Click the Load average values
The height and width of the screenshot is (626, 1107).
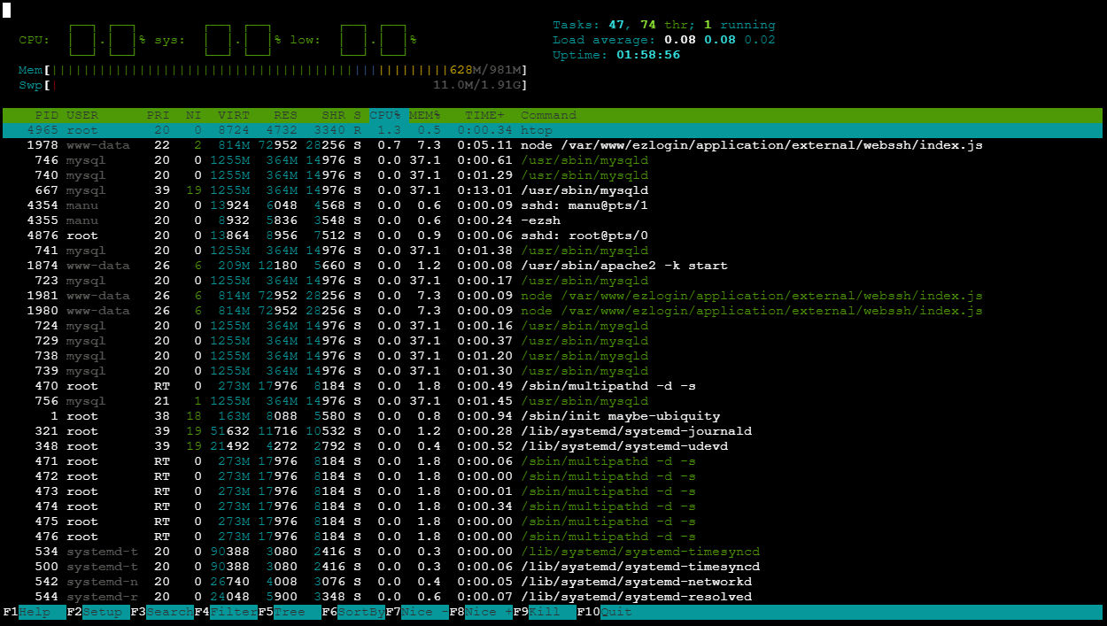coord(718,40)
